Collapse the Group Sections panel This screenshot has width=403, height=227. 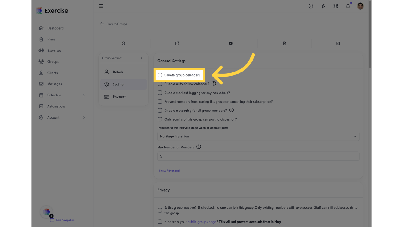pos(142,58)
